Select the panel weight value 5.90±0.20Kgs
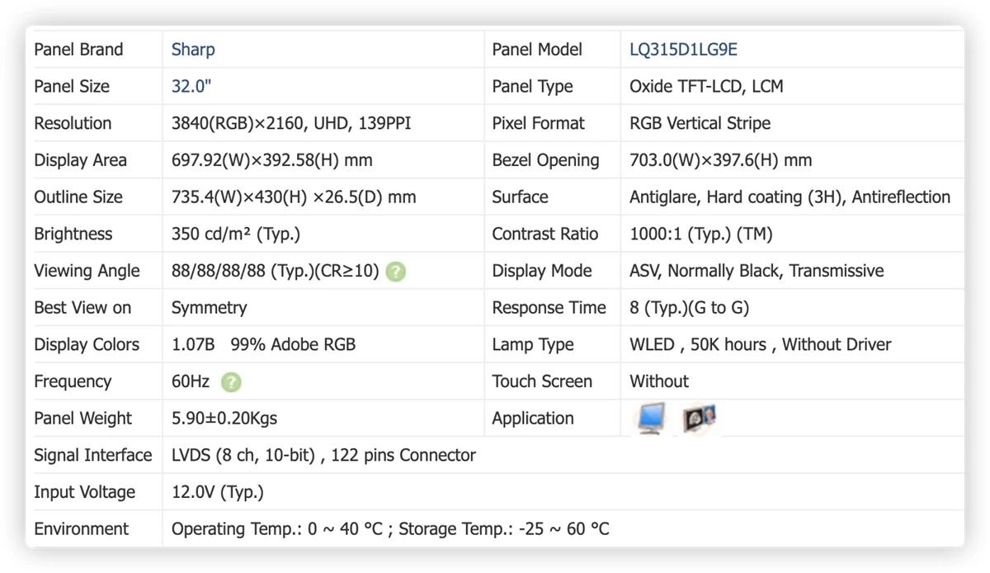Screen dimensions: 990x573 [x=224, y=419]
